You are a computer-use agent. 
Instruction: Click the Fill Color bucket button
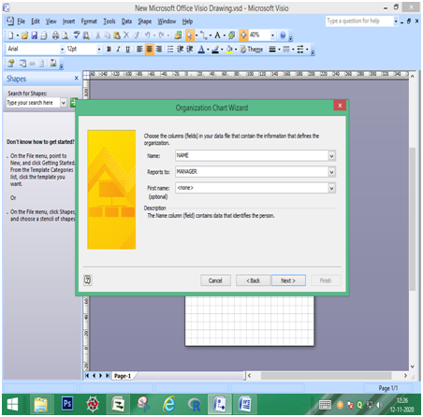pos(229,50)
